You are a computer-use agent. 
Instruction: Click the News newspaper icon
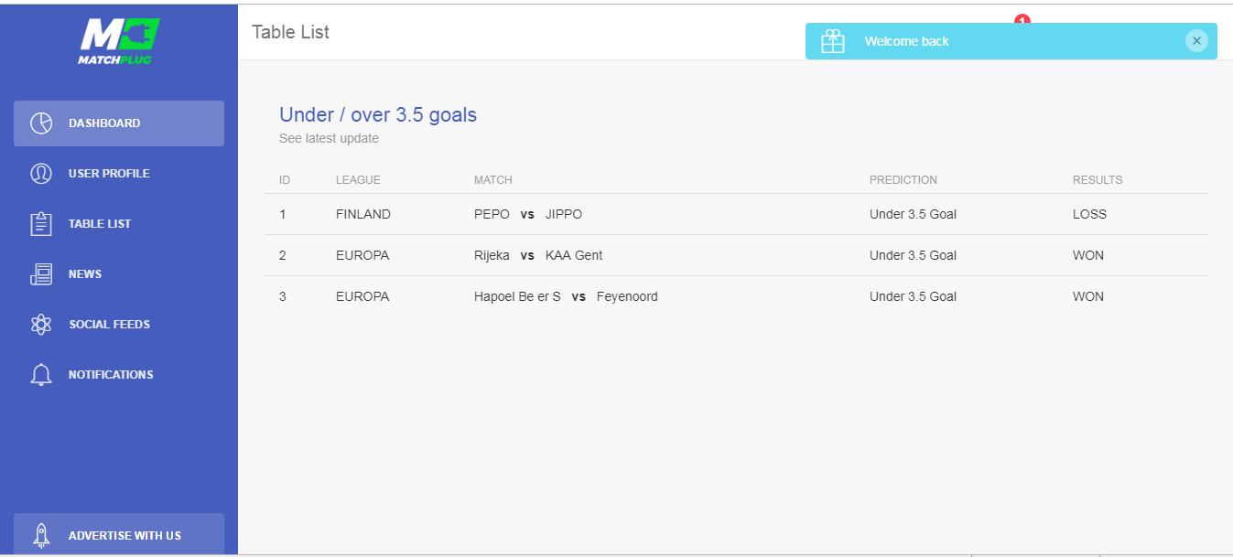(41, 274)
